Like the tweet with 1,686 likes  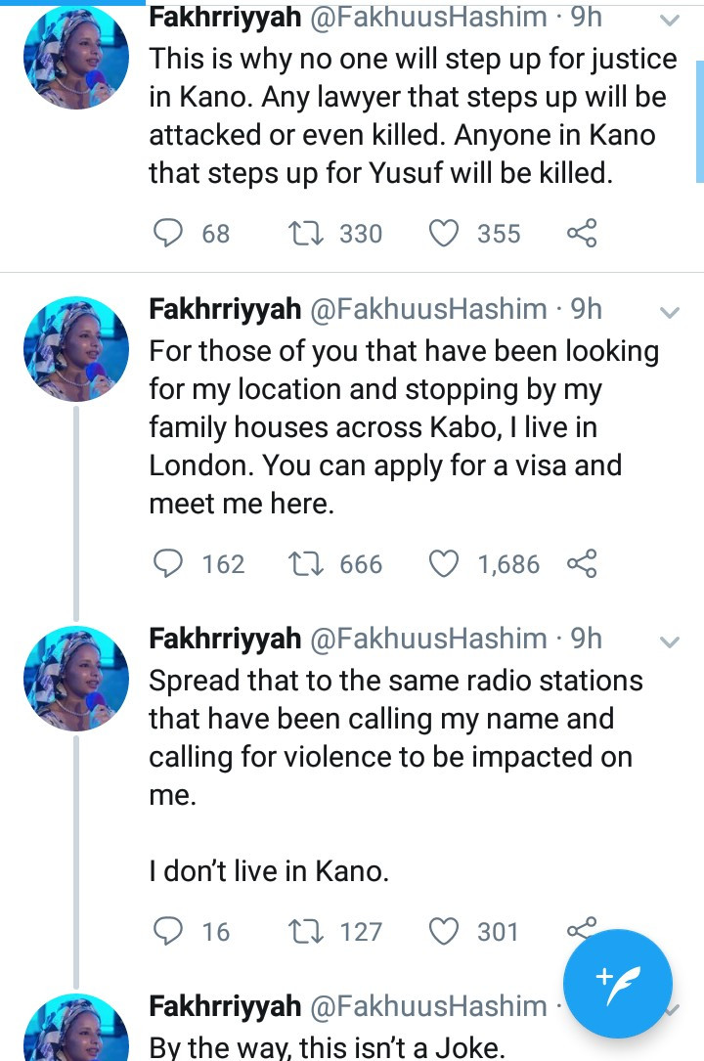click(x=445, y=564)
